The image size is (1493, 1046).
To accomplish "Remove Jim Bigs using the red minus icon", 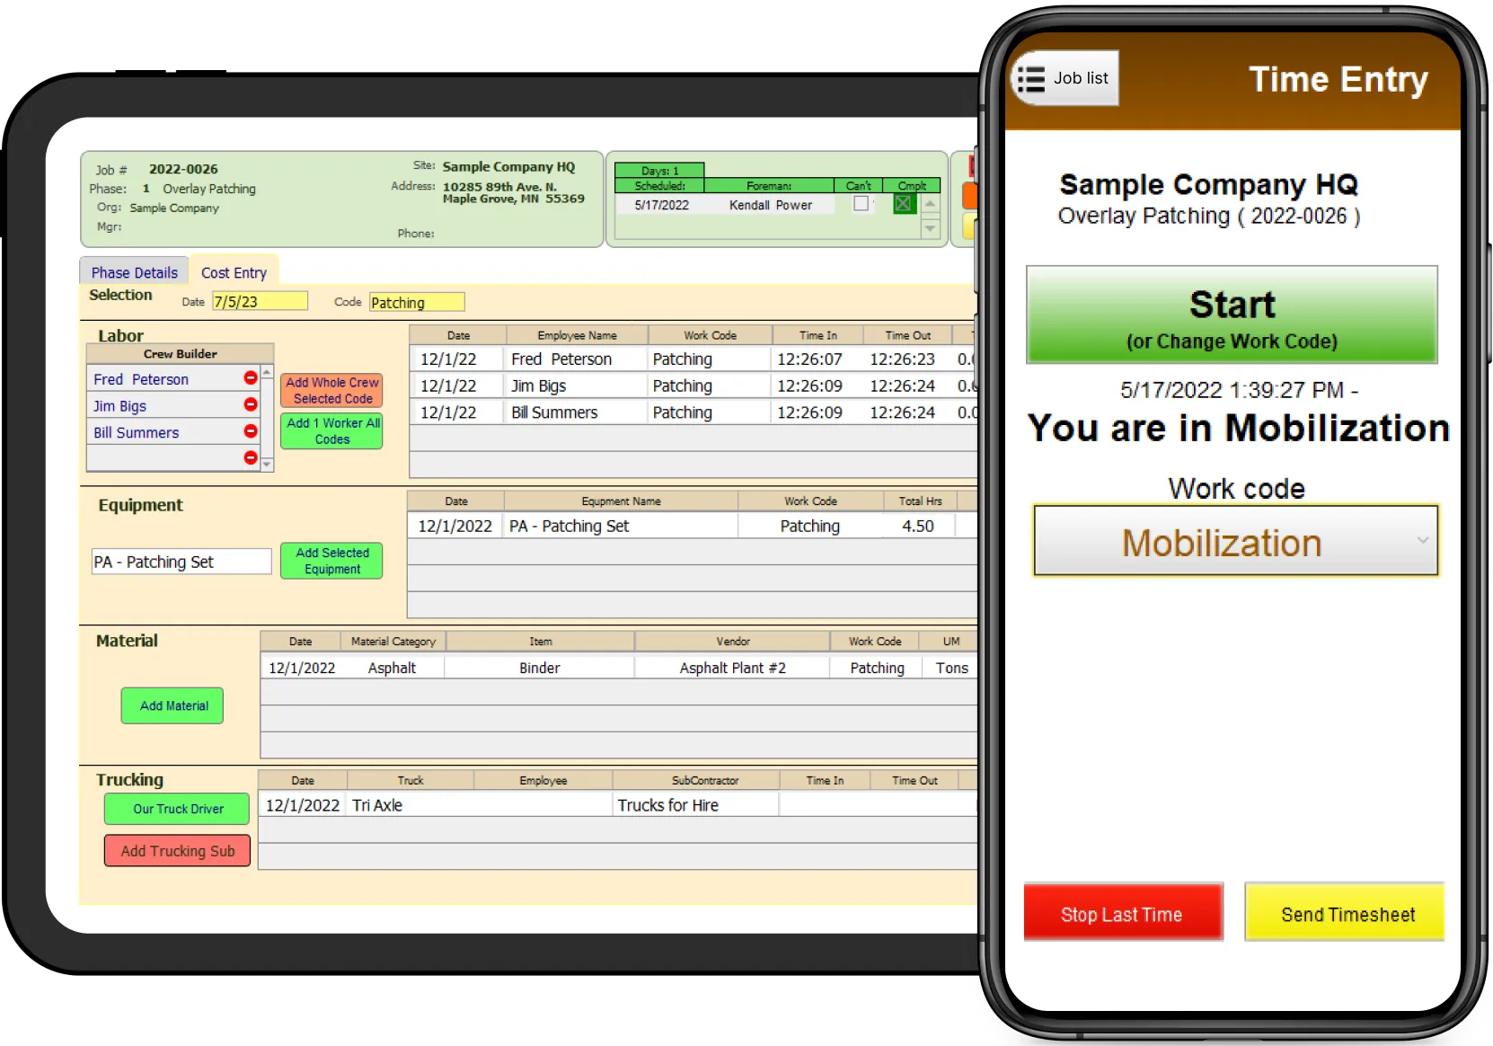I will click(250, 404).
